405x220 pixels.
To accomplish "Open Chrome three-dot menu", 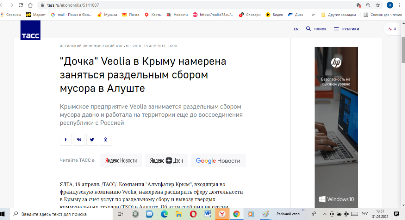I will click(x=400, y=5).
